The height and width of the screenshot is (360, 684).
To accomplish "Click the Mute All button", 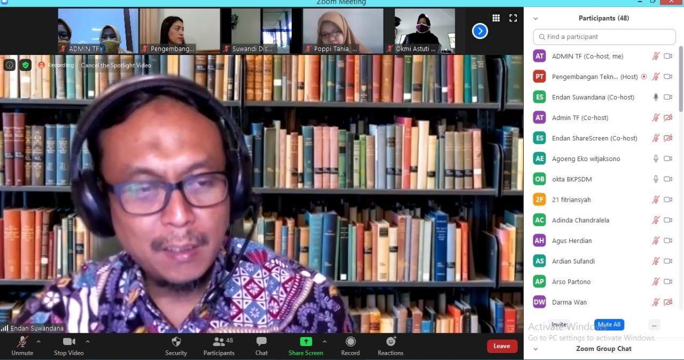I will click(609, 325).
